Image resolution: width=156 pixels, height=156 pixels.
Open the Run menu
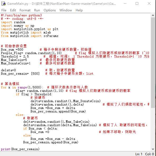37,10
